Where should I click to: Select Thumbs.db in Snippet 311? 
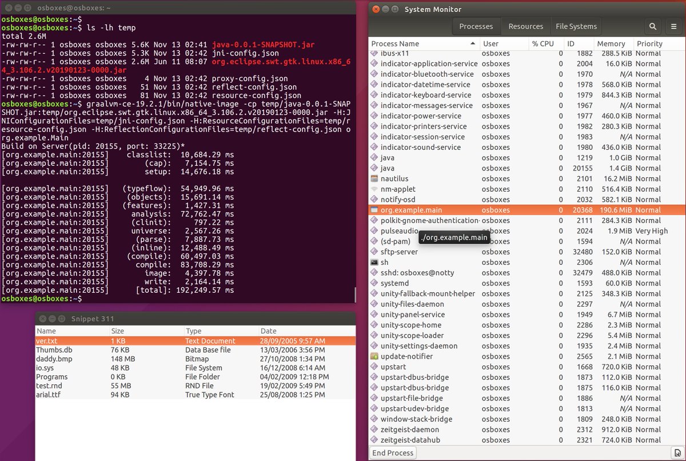195,350
